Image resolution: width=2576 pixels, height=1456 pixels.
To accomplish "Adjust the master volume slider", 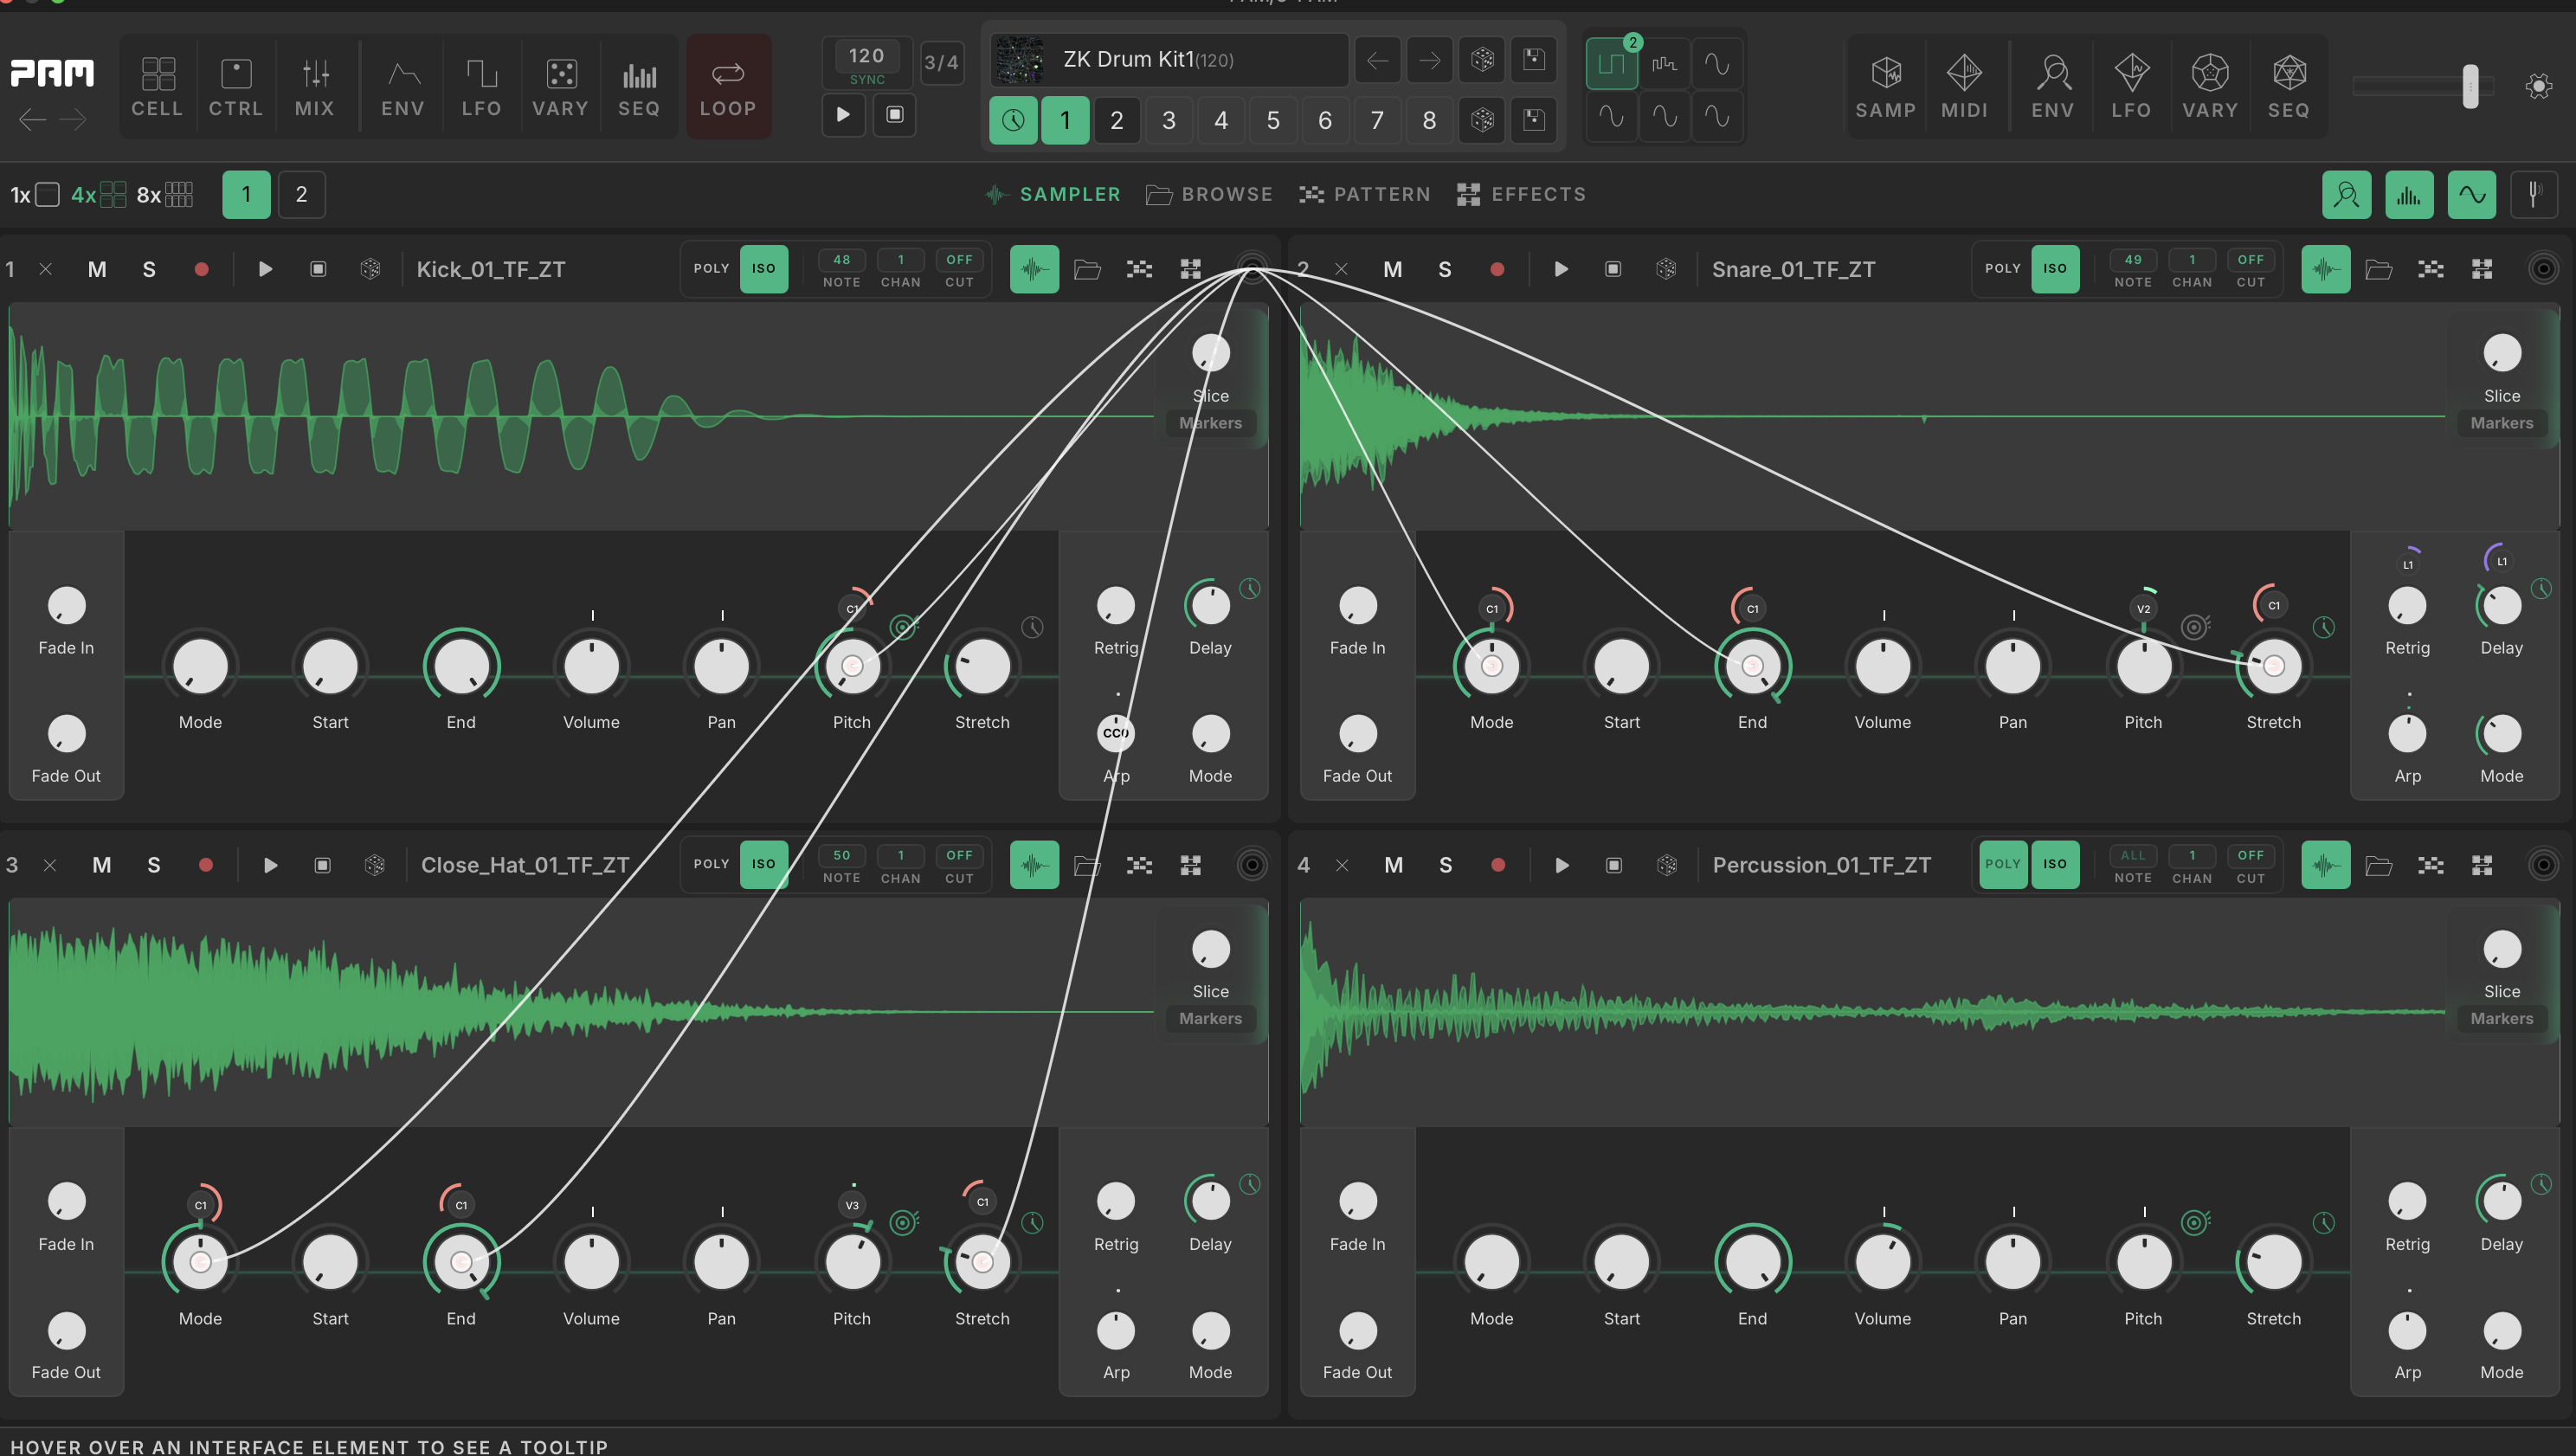I will (2469, 87).
